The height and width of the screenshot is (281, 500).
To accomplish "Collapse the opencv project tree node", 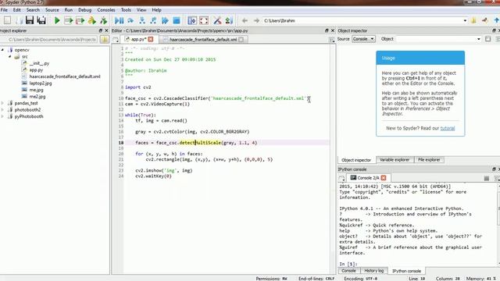I will 2,50.
